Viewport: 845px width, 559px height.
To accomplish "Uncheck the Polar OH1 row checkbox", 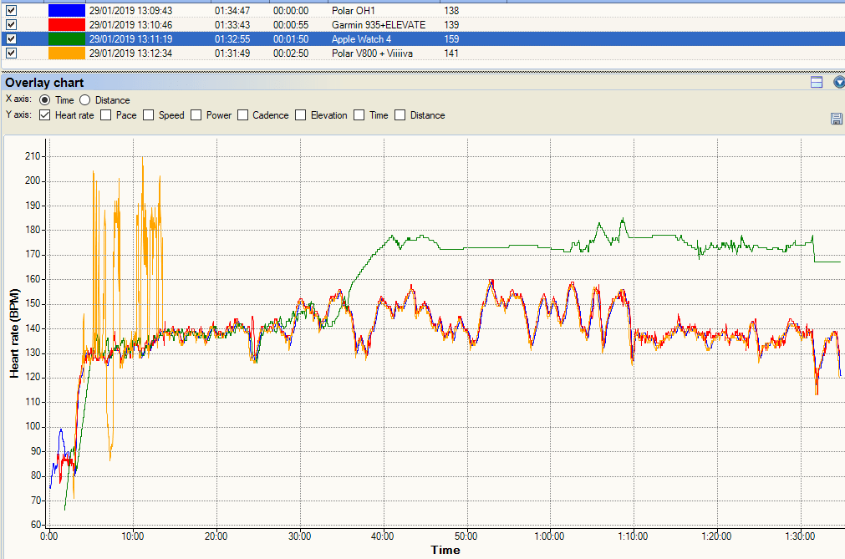I will click(12, 10).
